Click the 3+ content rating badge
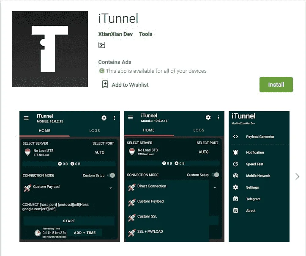 (101, 45)
